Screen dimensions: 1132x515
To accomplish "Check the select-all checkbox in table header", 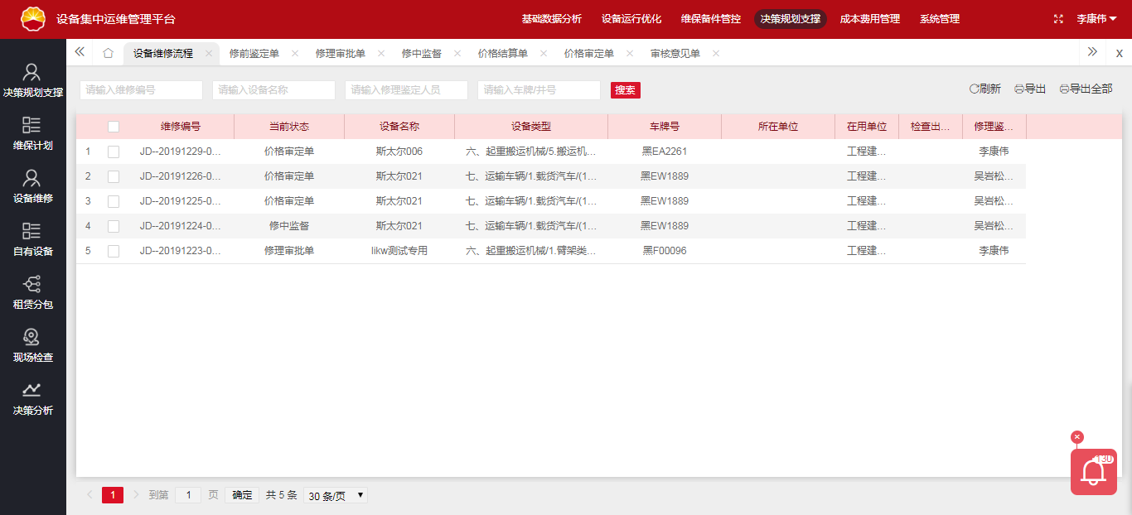I will tap(114, 127).
